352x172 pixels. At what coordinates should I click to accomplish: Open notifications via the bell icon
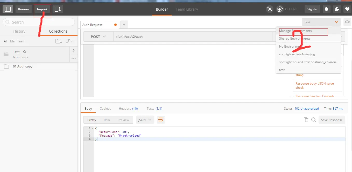pos(326,9)
